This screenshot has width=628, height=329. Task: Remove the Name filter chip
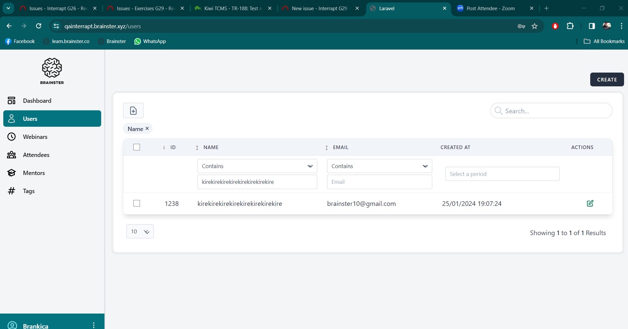pyautogui.click(x=147, y=129)
